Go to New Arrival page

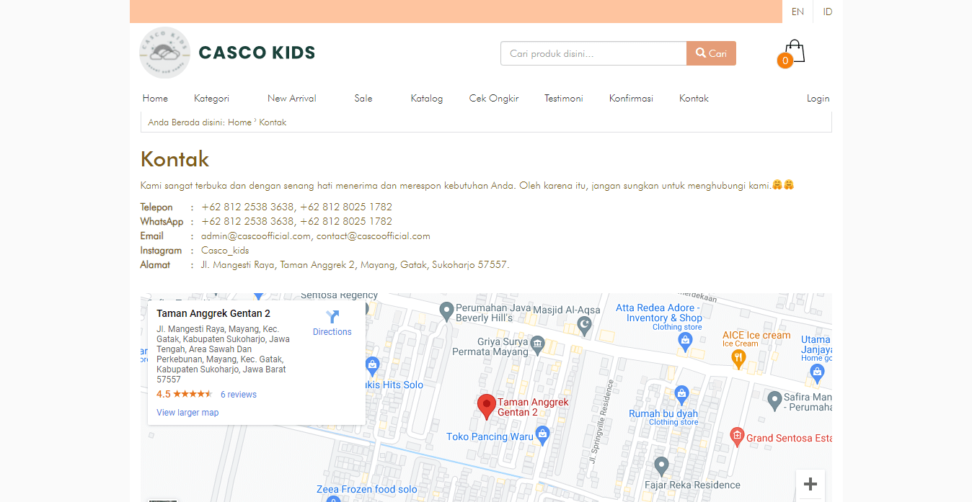point(292,99)
